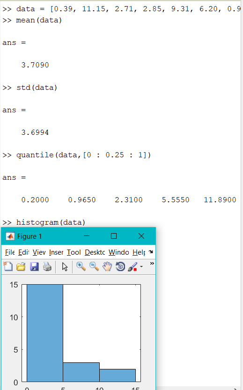Open the Insert menu in Figure 1
Screen dimensions: 243x390
56,252
